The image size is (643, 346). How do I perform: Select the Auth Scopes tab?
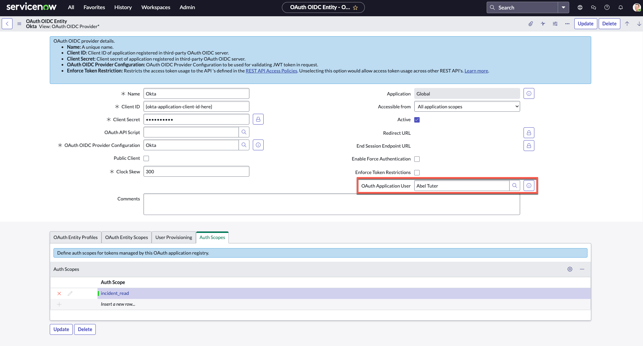click(212, 237)
